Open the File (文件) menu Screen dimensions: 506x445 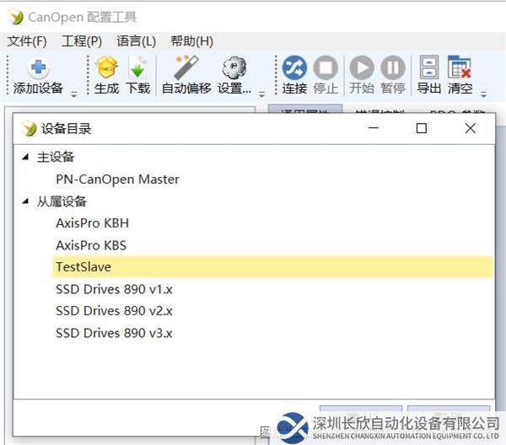(27, 41)
